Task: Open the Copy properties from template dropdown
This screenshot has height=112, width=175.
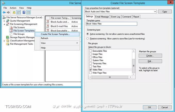Action: [x=155, y=12]
